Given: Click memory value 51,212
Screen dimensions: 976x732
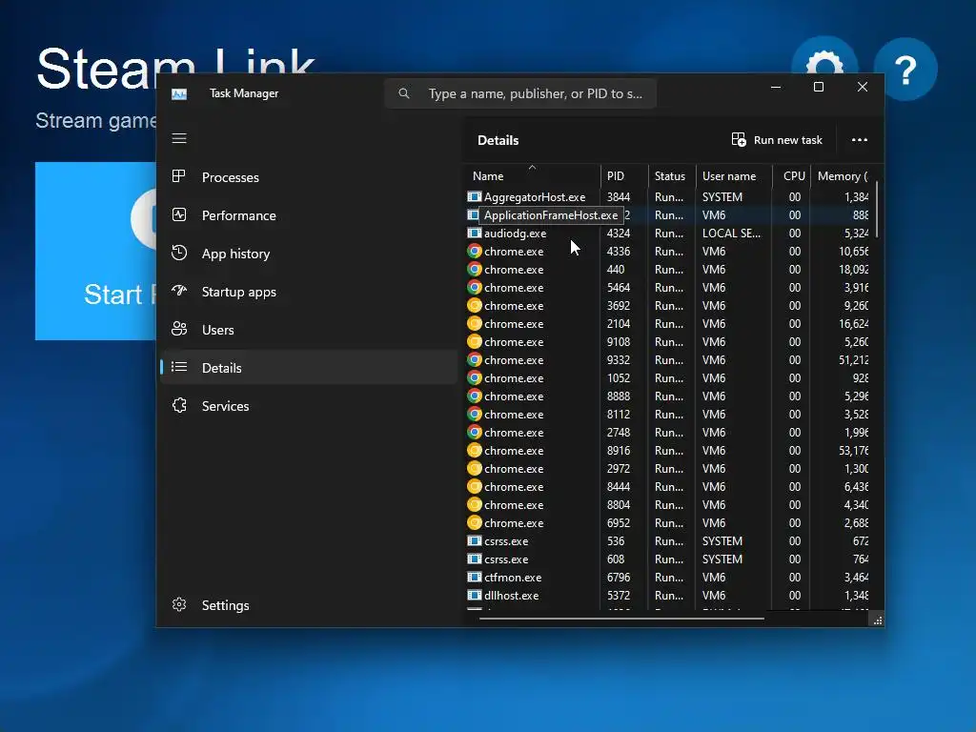Looking at the screenshot, I should 853,359.
